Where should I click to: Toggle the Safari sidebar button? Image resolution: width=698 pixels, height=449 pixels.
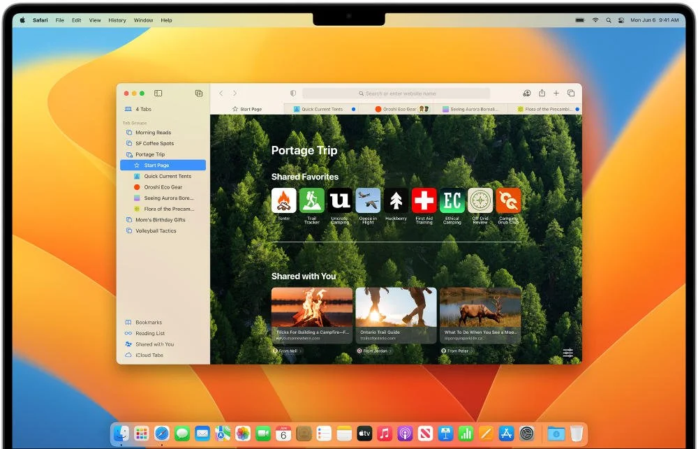click(x=158, y=93)
